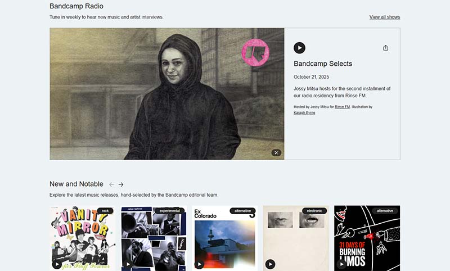The image size is (450, 271).
Task: Open the Karagh Byrne illustrator link
Action: coord(304,112)
